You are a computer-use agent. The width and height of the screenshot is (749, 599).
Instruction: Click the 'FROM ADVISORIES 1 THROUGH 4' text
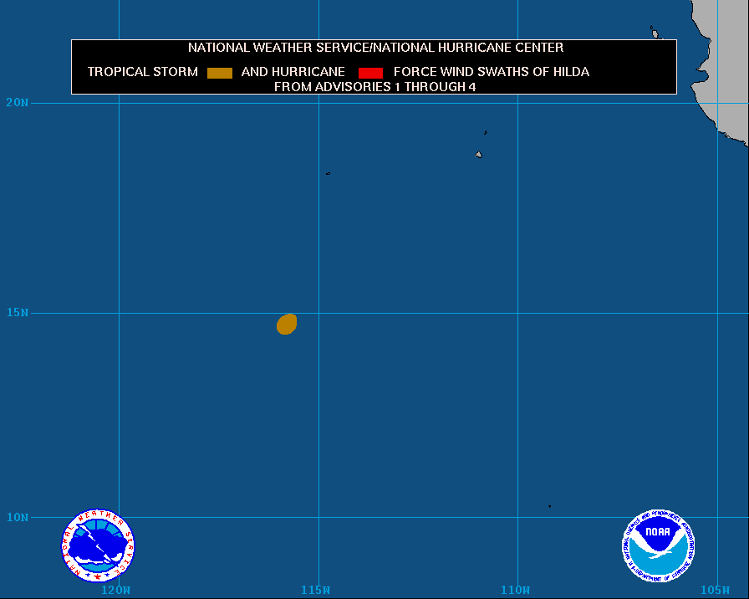click(x=375, y=86)
